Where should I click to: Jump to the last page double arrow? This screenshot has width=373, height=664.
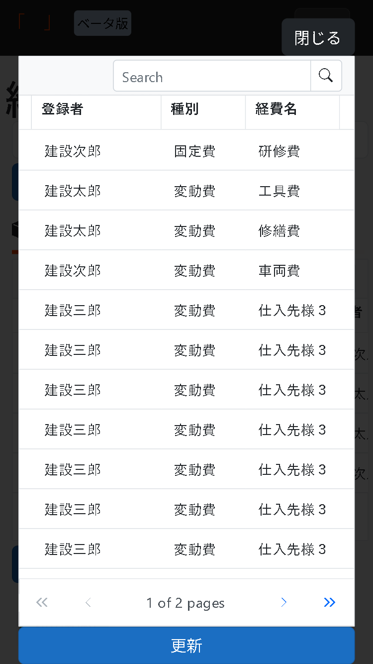pos(329,603)
